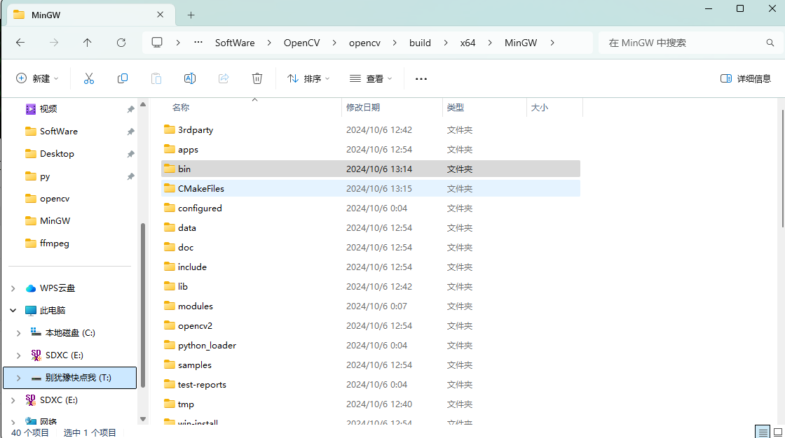This screenshot has width=785, height=438.
Task: Open the 查看 (View) menu
Action: 371,79
